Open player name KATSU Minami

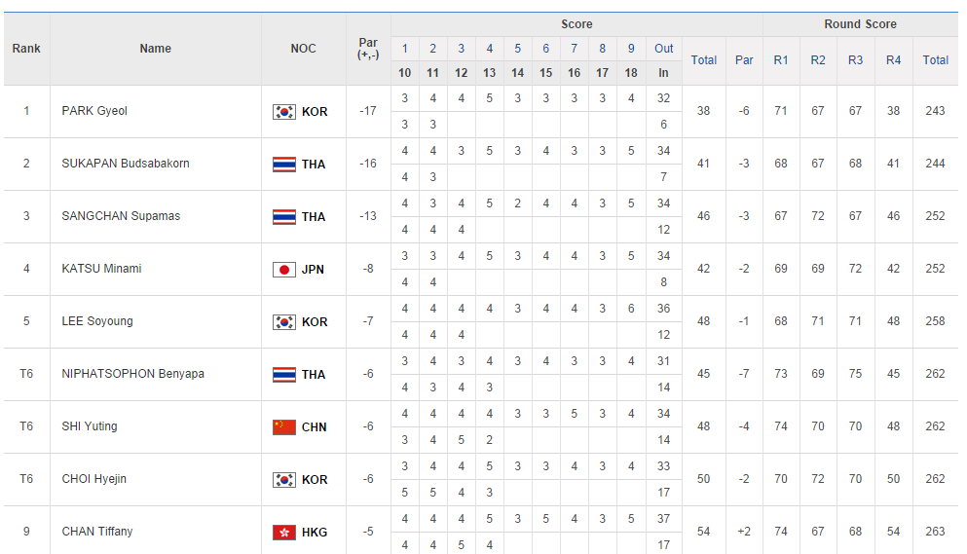point(101,269)
